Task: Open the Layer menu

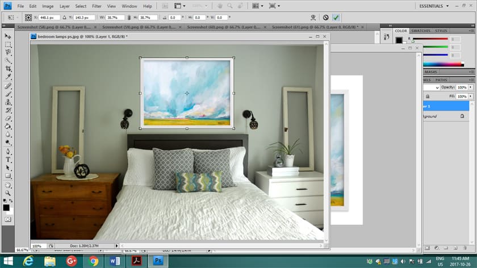Action: tap(64, 6)
